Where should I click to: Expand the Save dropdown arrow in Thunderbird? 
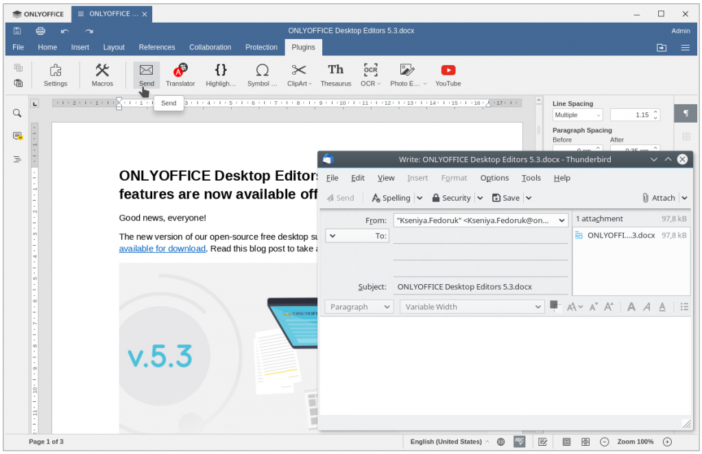pos(529,198)
